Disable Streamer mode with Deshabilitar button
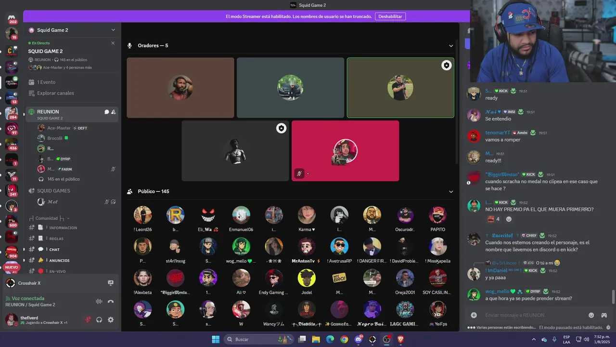 click(x=390, y=16)
